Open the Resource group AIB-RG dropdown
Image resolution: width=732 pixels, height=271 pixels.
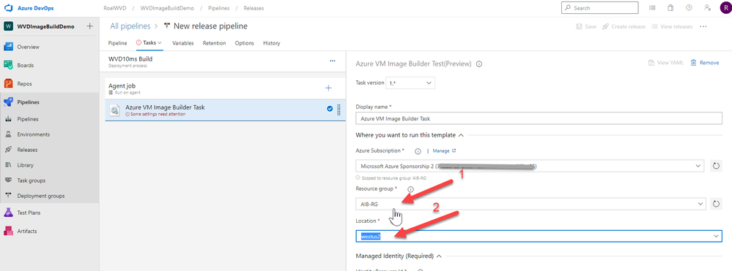click(x=530, y=204)
